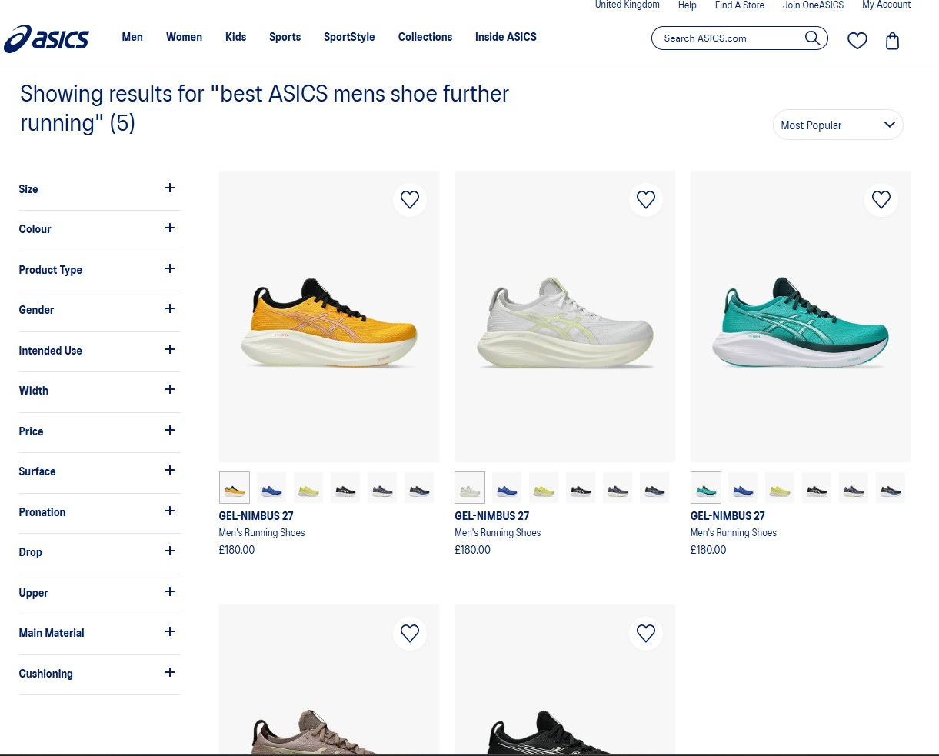The width and height of the screenshot is (939, 756).
Task: Click GEL-NIMBUS 27 title under orange shoe
Action: (256, 516)
